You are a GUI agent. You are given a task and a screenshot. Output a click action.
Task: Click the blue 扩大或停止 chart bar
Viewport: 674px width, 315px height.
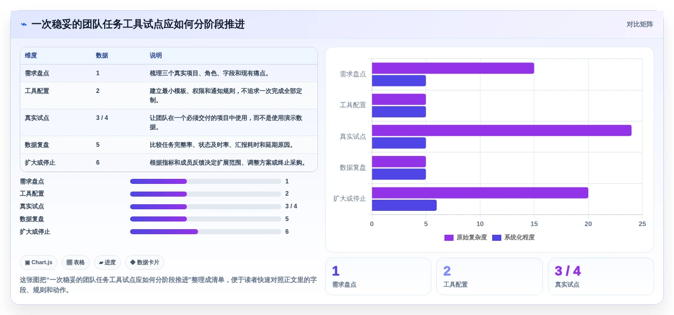coord(404,205)
